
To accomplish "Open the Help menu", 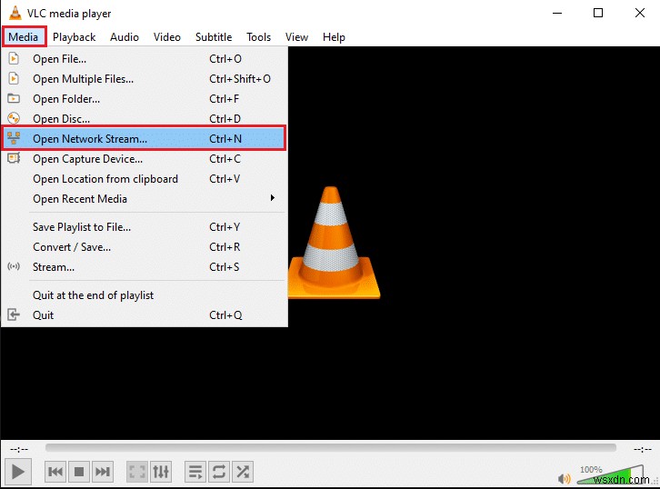I will tap(335, 37).
